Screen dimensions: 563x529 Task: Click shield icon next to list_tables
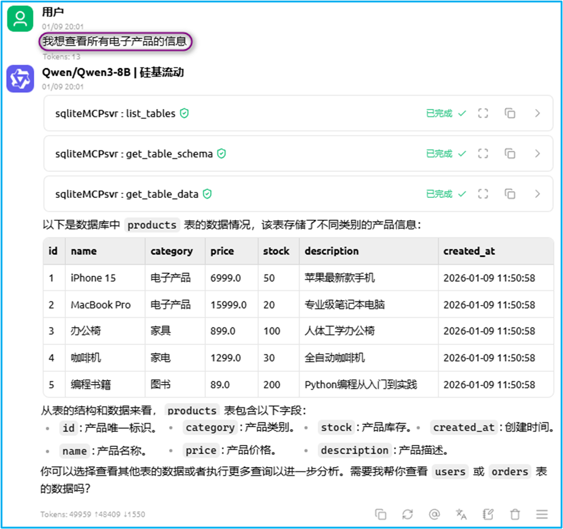(184, 113)
